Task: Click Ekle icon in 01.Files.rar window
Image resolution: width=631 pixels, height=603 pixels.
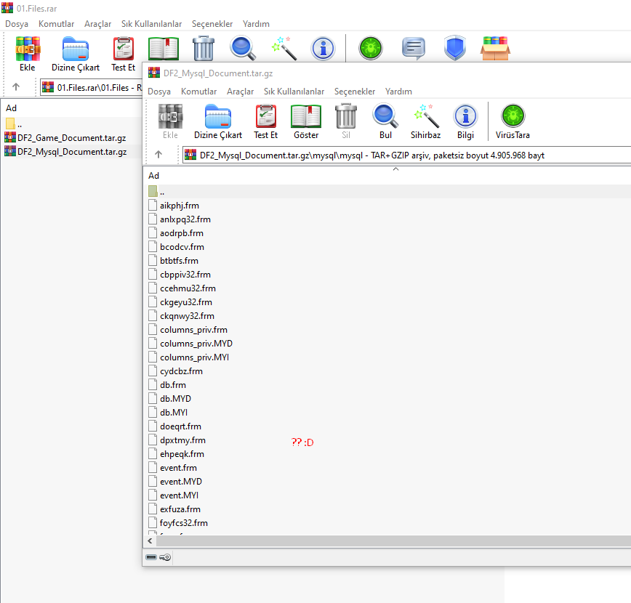Action: pyautogui.click(x=28, y=49)
